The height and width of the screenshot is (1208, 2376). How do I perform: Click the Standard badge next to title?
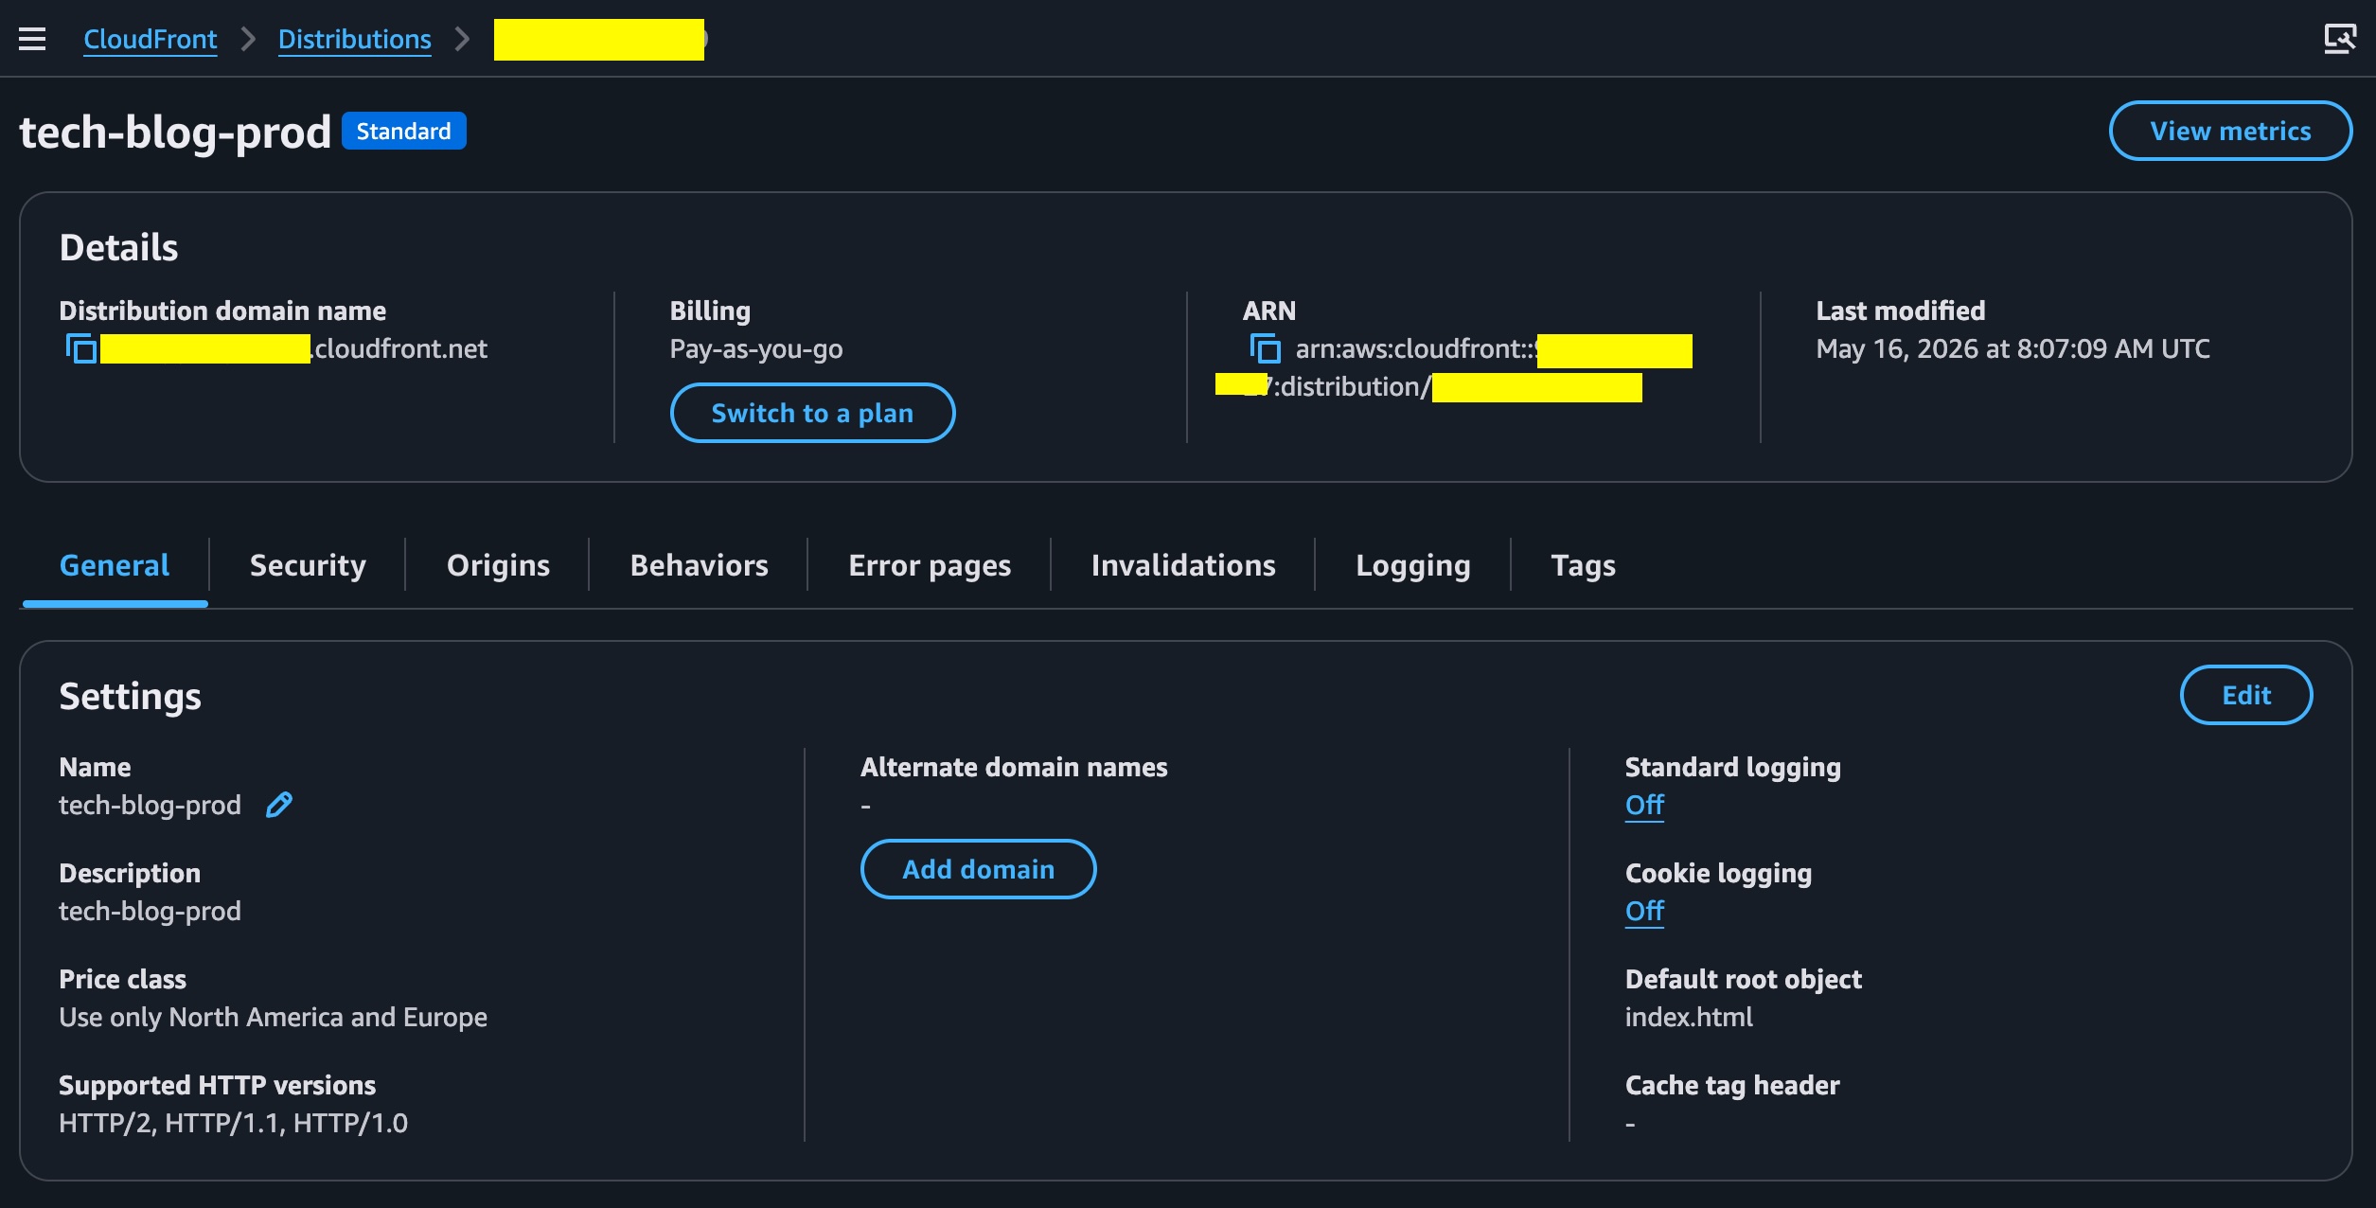click(403, 131)
